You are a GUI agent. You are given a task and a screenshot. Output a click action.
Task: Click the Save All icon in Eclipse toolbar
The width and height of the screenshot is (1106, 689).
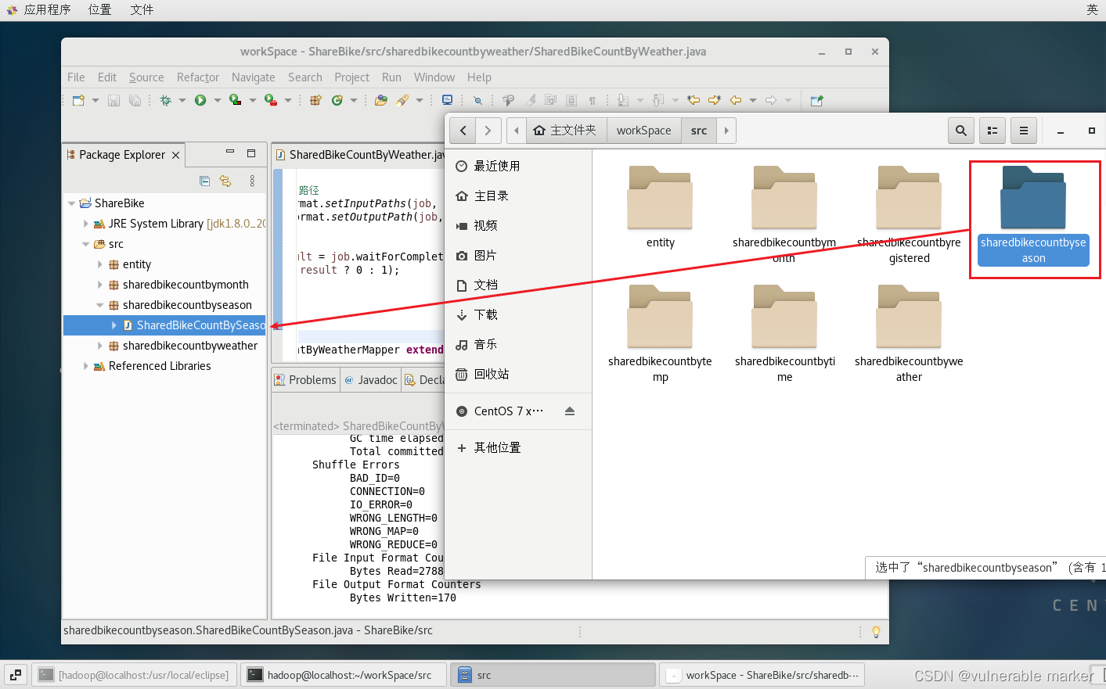(x=135, y=100)
